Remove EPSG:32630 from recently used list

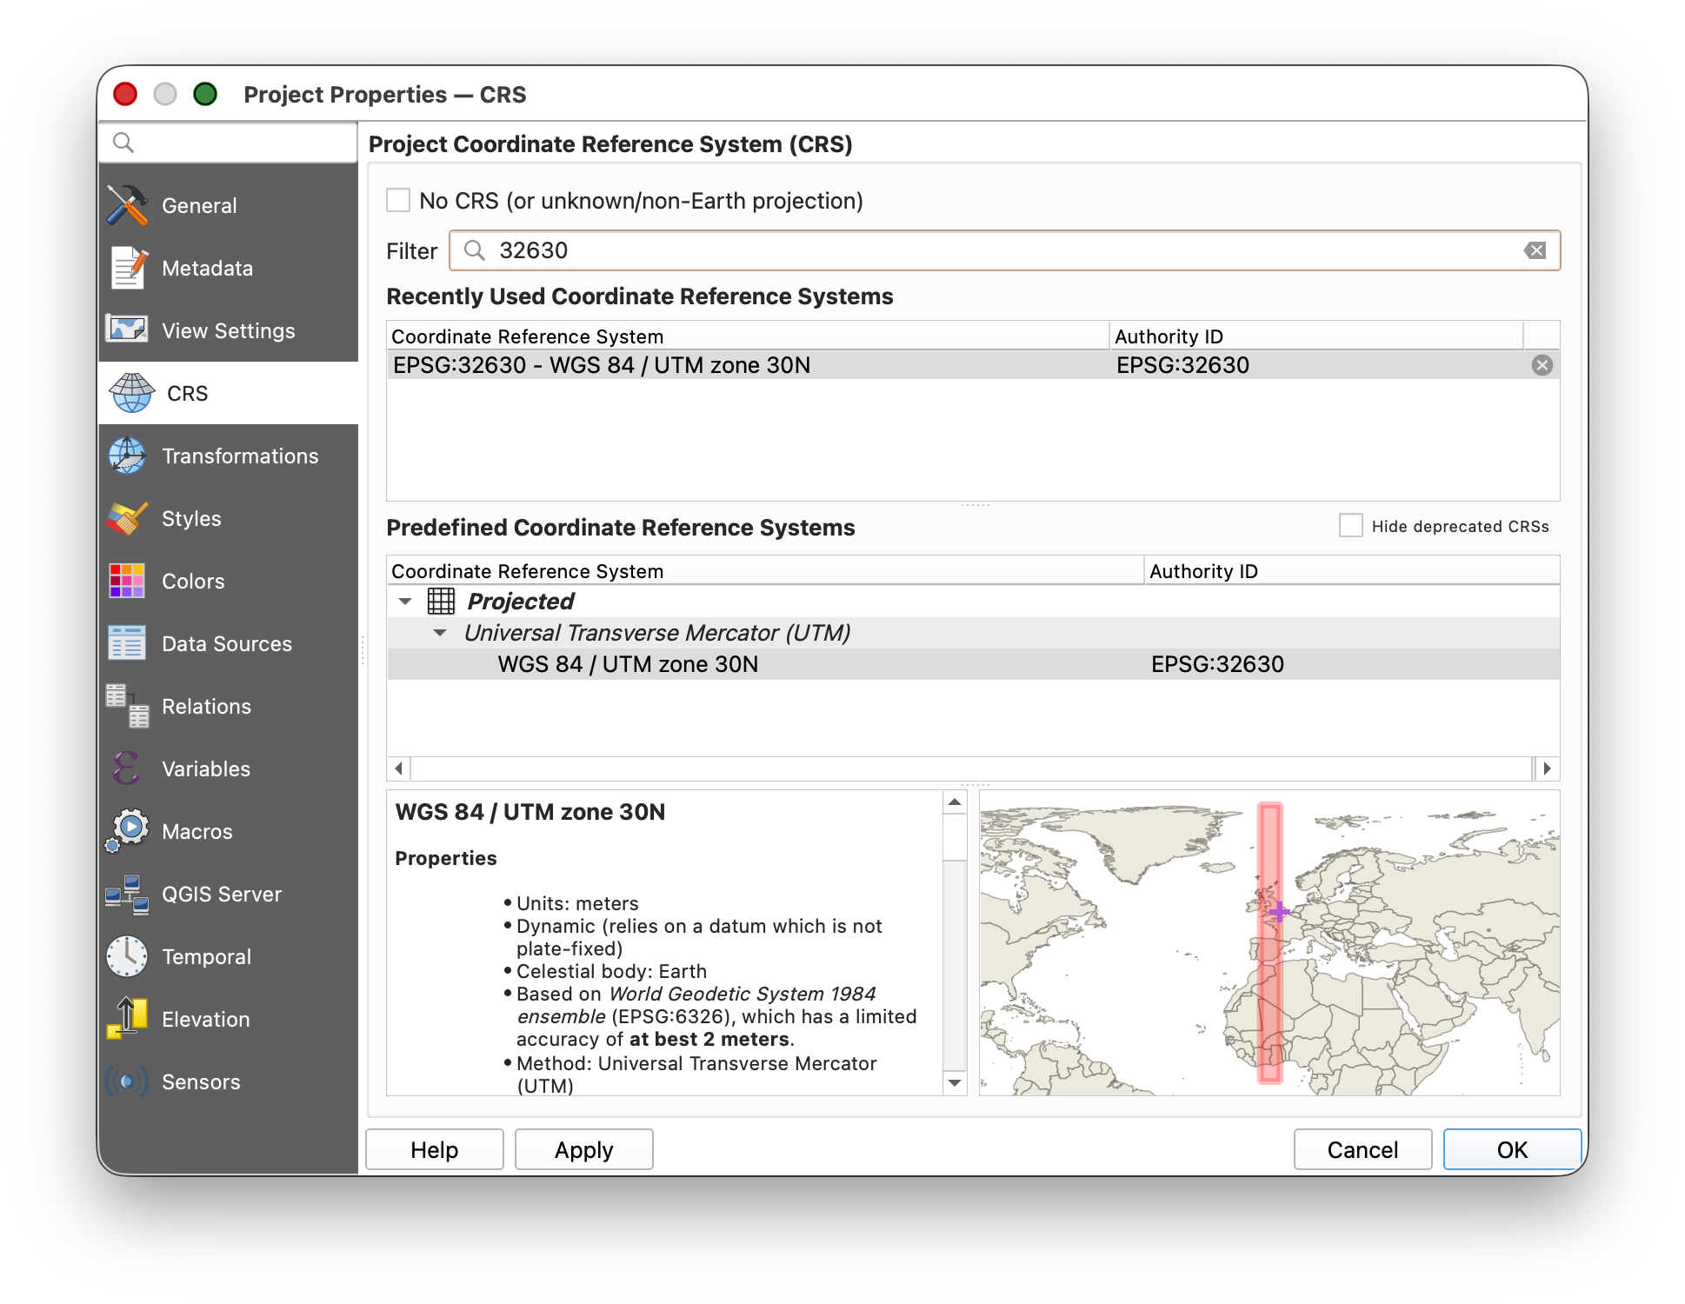click(x=1542, y=365)
